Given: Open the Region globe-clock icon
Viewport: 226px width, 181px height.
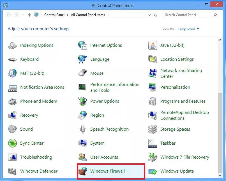Looking at the screenshot, I should (83, 115).
